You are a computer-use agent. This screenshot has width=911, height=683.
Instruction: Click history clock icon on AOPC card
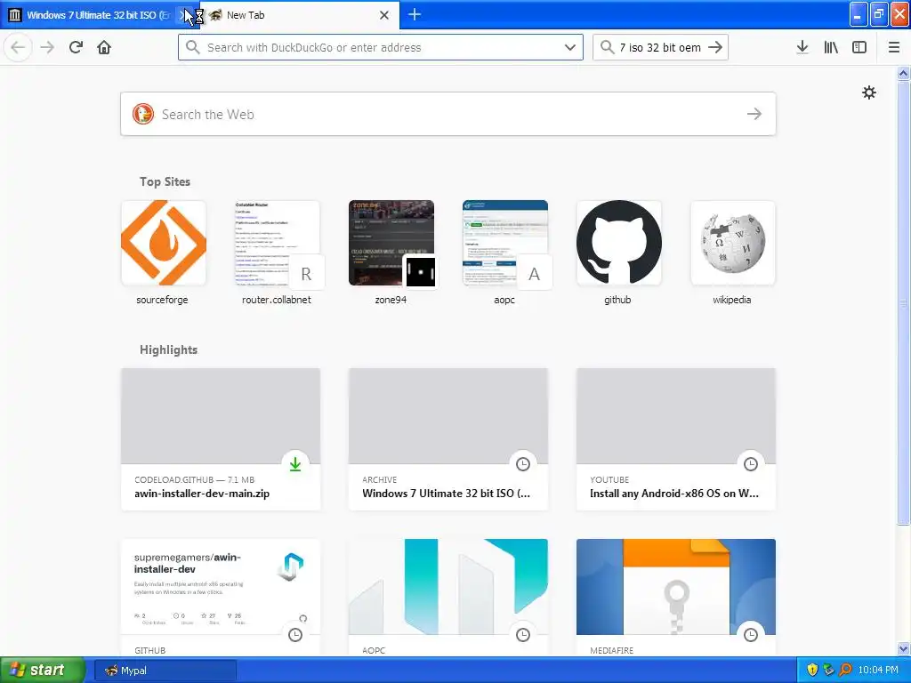pyautogui.click(x=523, y=635)
